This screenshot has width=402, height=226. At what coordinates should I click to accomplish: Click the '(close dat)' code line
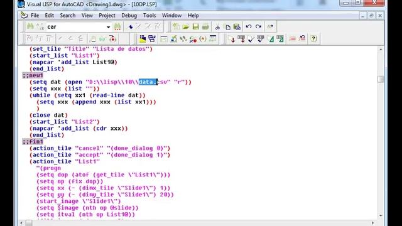point(48,115)
